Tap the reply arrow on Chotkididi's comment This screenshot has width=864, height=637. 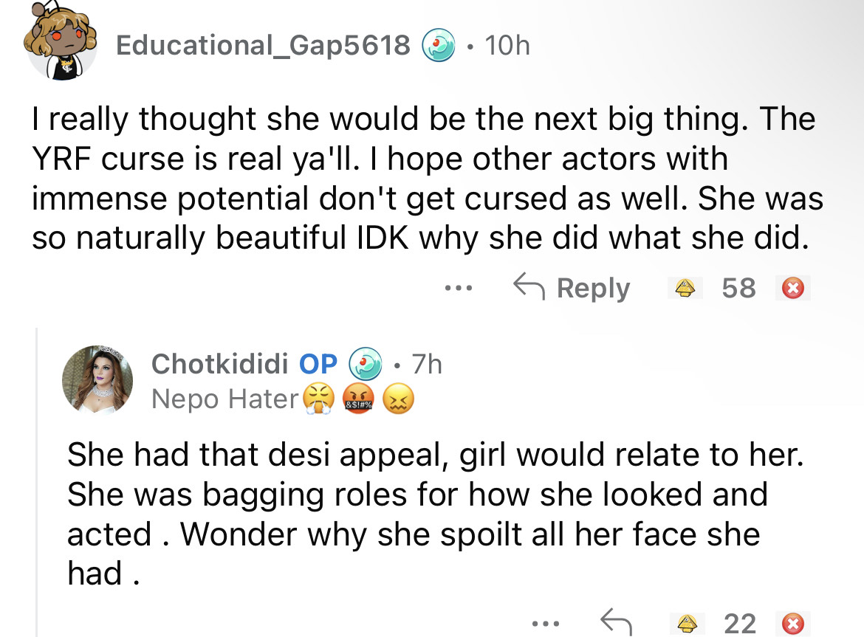615,624
